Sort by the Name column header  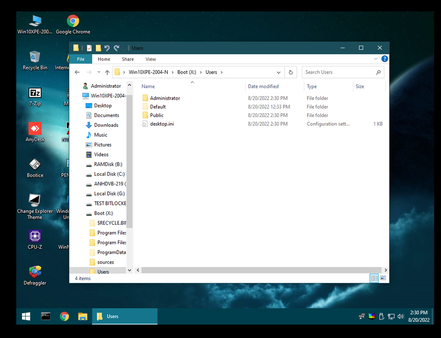[x=148, y=86]
